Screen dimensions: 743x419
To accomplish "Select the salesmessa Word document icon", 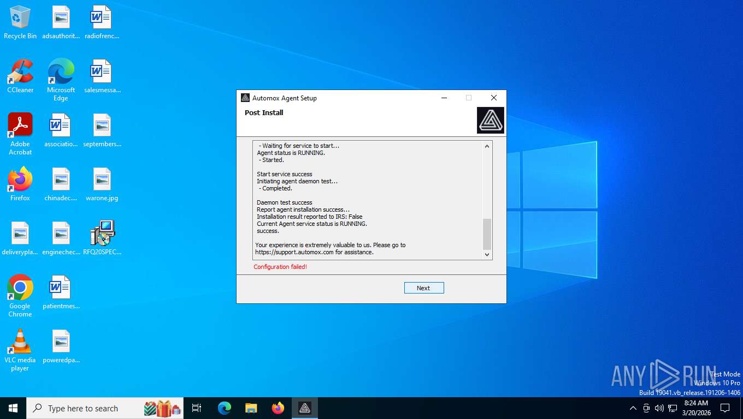I will click(102, 76).
